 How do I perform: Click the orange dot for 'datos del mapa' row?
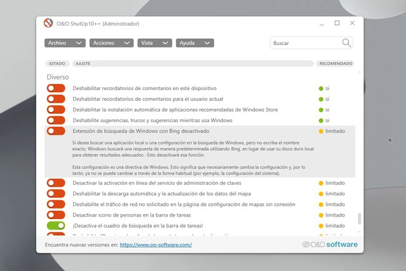321,194
